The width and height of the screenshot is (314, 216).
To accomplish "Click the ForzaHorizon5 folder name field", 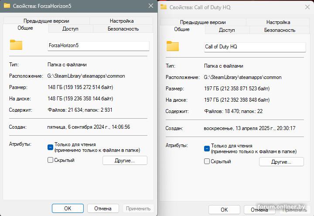I will click(x=98, y=45).
